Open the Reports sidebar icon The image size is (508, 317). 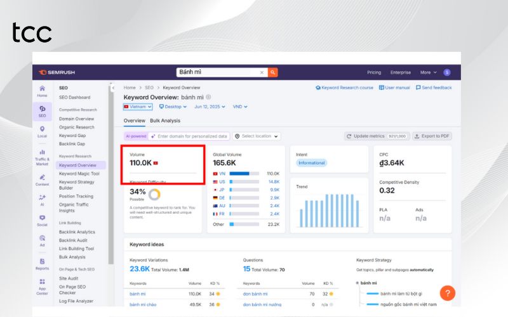coord(42,264)
